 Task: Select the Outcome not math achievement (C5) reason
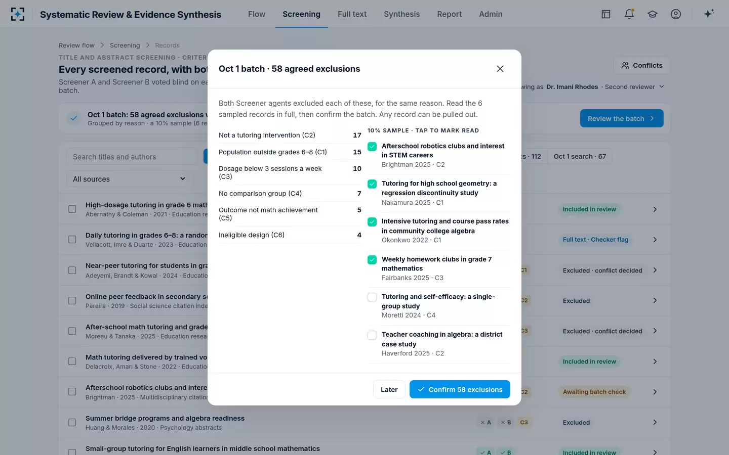point(290,214)
